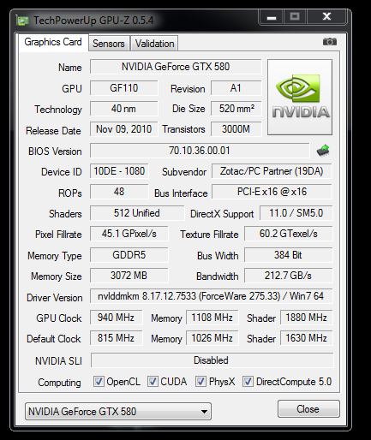Click the camera screenshot icon
The image size is (371, 440).
(x=330, y=42)
